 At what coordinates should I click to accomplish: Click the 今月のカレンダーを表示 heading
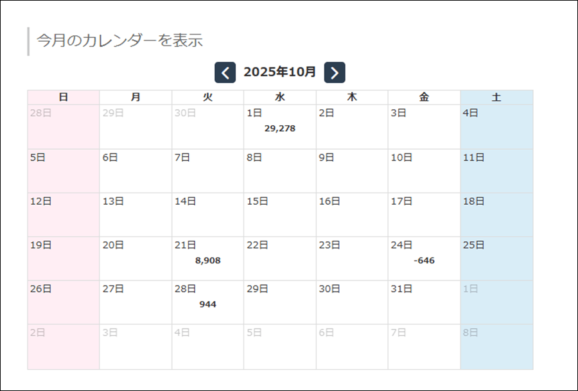[119, 41]
